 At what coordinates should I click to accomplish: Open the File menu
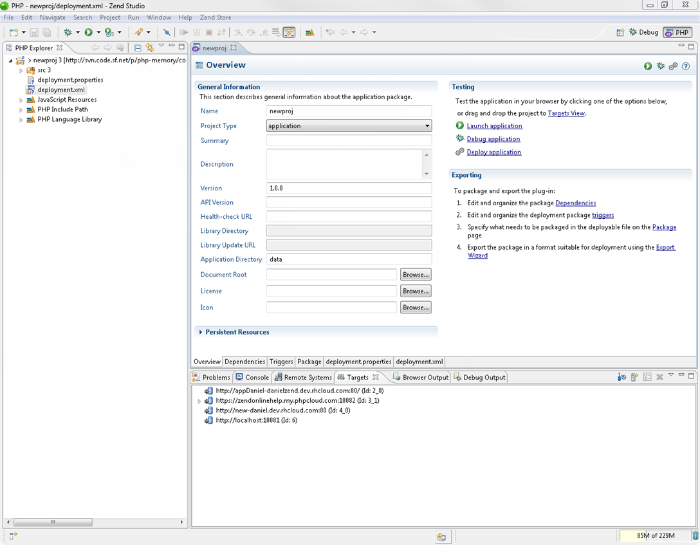tap(8, 17)
